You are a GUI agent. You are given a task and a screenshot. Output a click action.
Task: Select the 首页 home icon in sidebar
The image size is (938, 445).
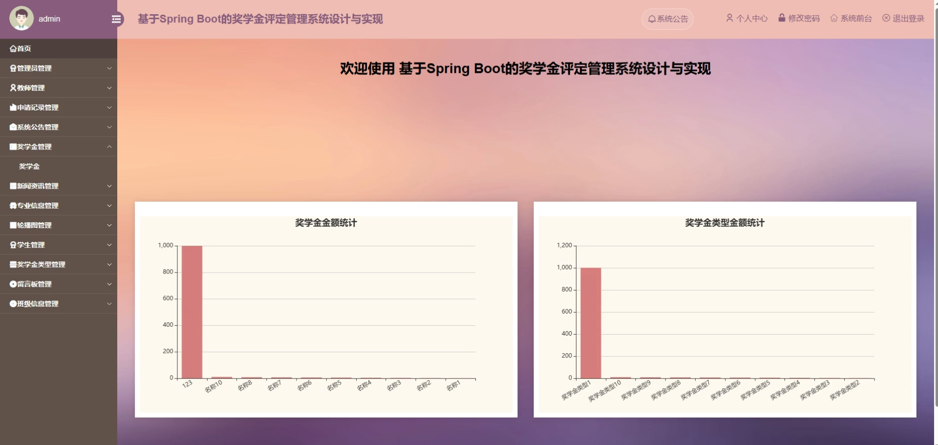pos(13,48)
